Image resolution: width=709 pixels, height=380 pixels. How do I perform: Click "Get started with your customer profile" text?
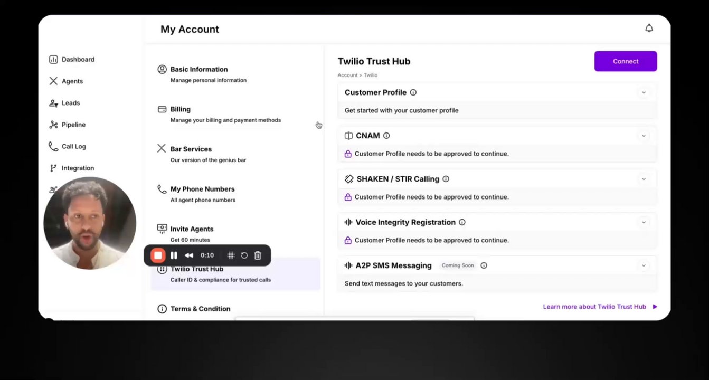click(401, 110)
